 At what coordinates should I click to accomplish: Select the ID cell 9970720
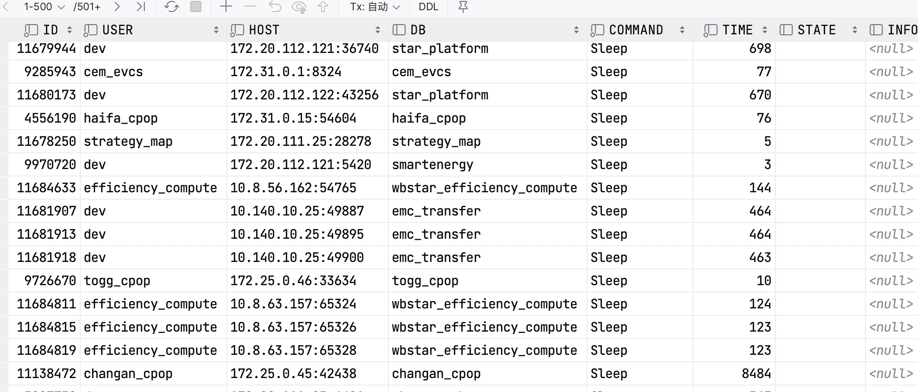point(45,164)
